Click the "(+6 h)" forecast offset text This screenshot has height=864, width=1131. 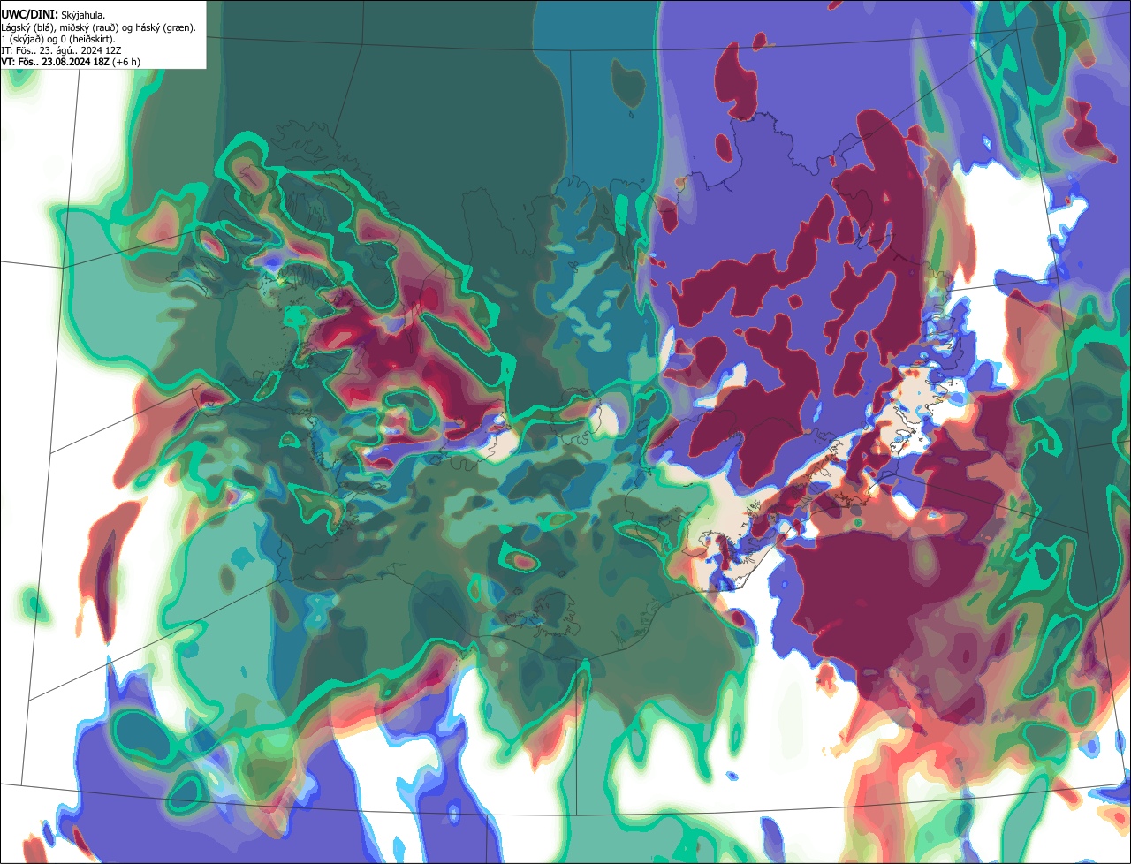[125, 62]
